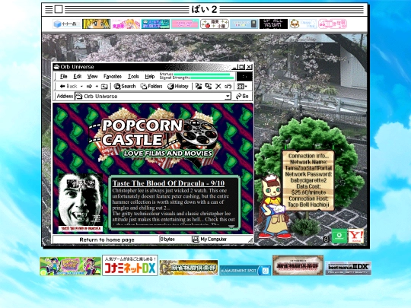Click the beatmania IIDX banner
Screen dimensions: 411x308
click(x=348, y=268)
